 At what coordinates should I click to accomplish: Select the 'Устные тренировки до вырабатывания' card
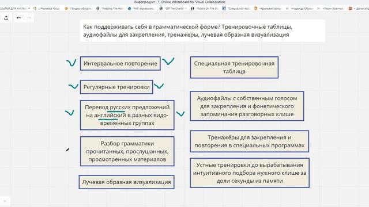pyautogui.click(x=250, y=172)
